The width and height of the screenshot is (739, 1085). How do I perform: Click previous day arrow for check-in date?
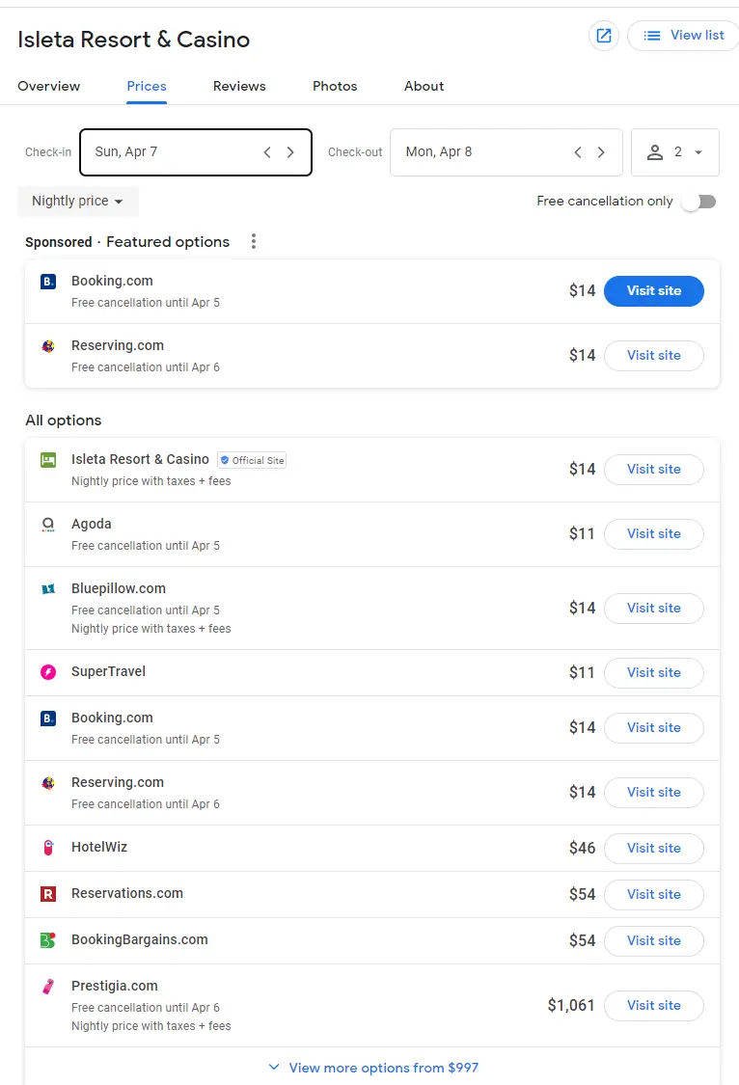(267, 152)
